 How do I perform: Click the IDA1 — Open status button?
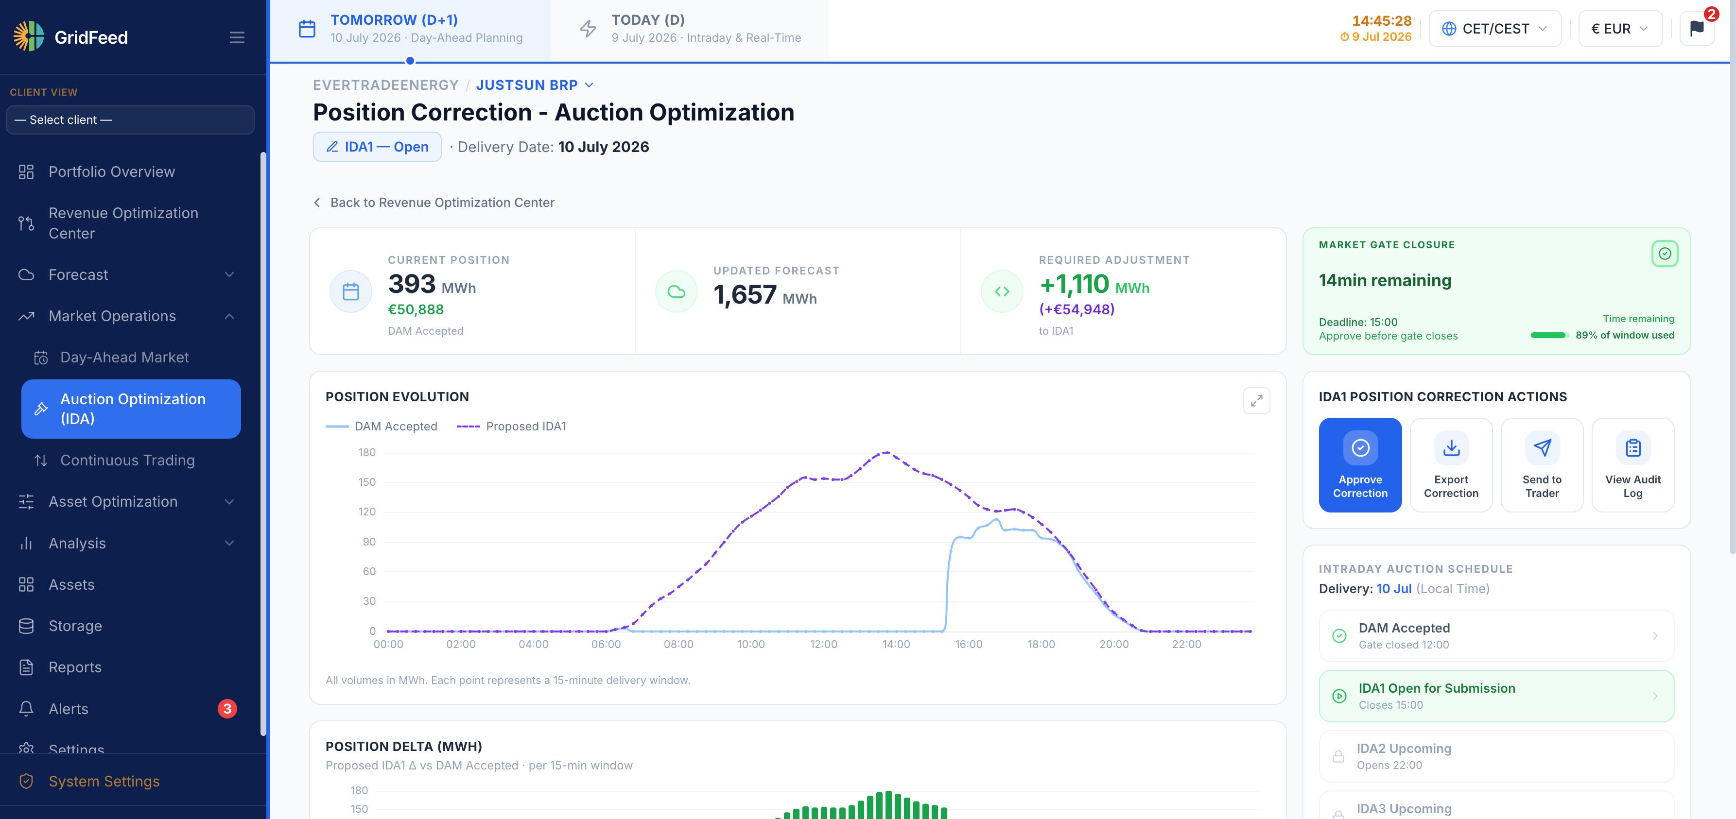[378, 147]
